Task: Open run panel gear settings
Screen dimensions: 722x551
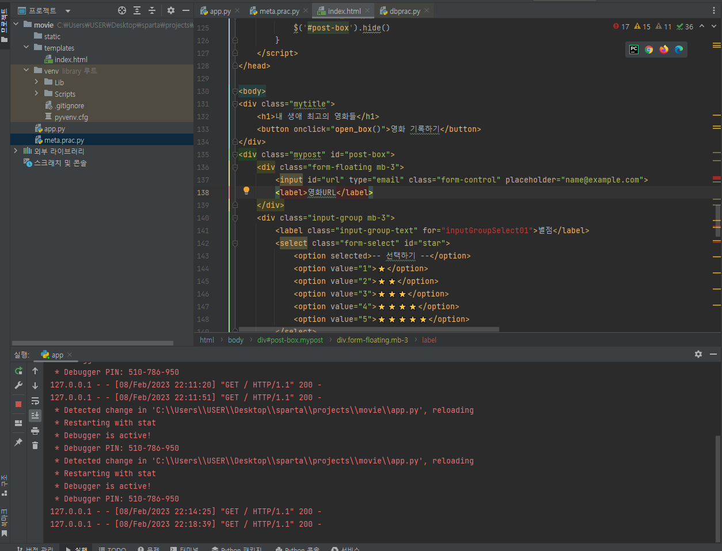Action: click(x=698, y=354)
